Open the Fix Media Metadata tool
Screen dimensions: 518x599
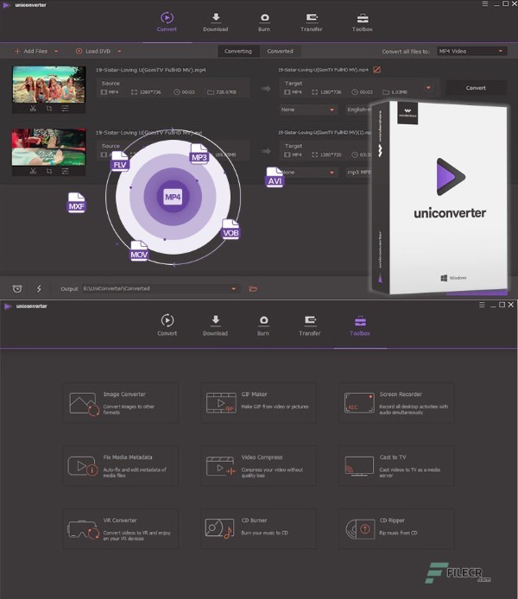coord(120,466)
